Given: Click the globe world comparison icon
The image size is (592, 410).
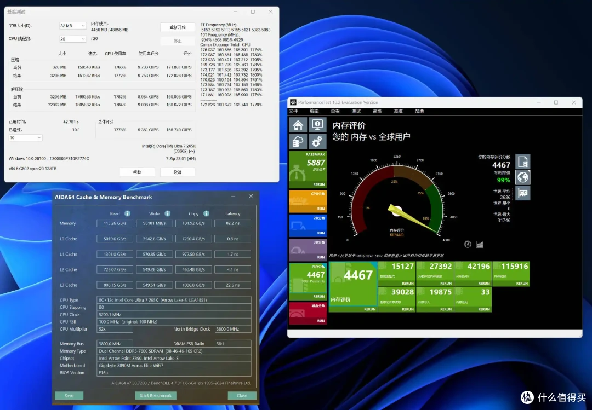Looking at the screenshot, I should [522, 177].
